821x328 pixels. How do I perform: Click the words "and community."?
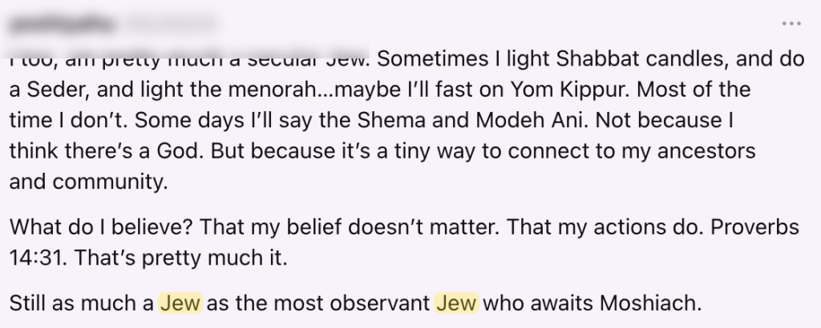(x=88, y=181)
